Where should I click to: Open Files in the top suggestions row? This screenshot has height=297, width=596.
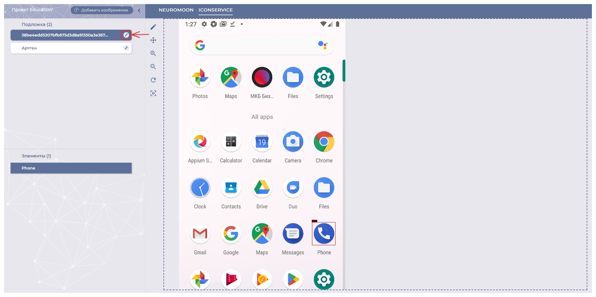coord(293,77)
